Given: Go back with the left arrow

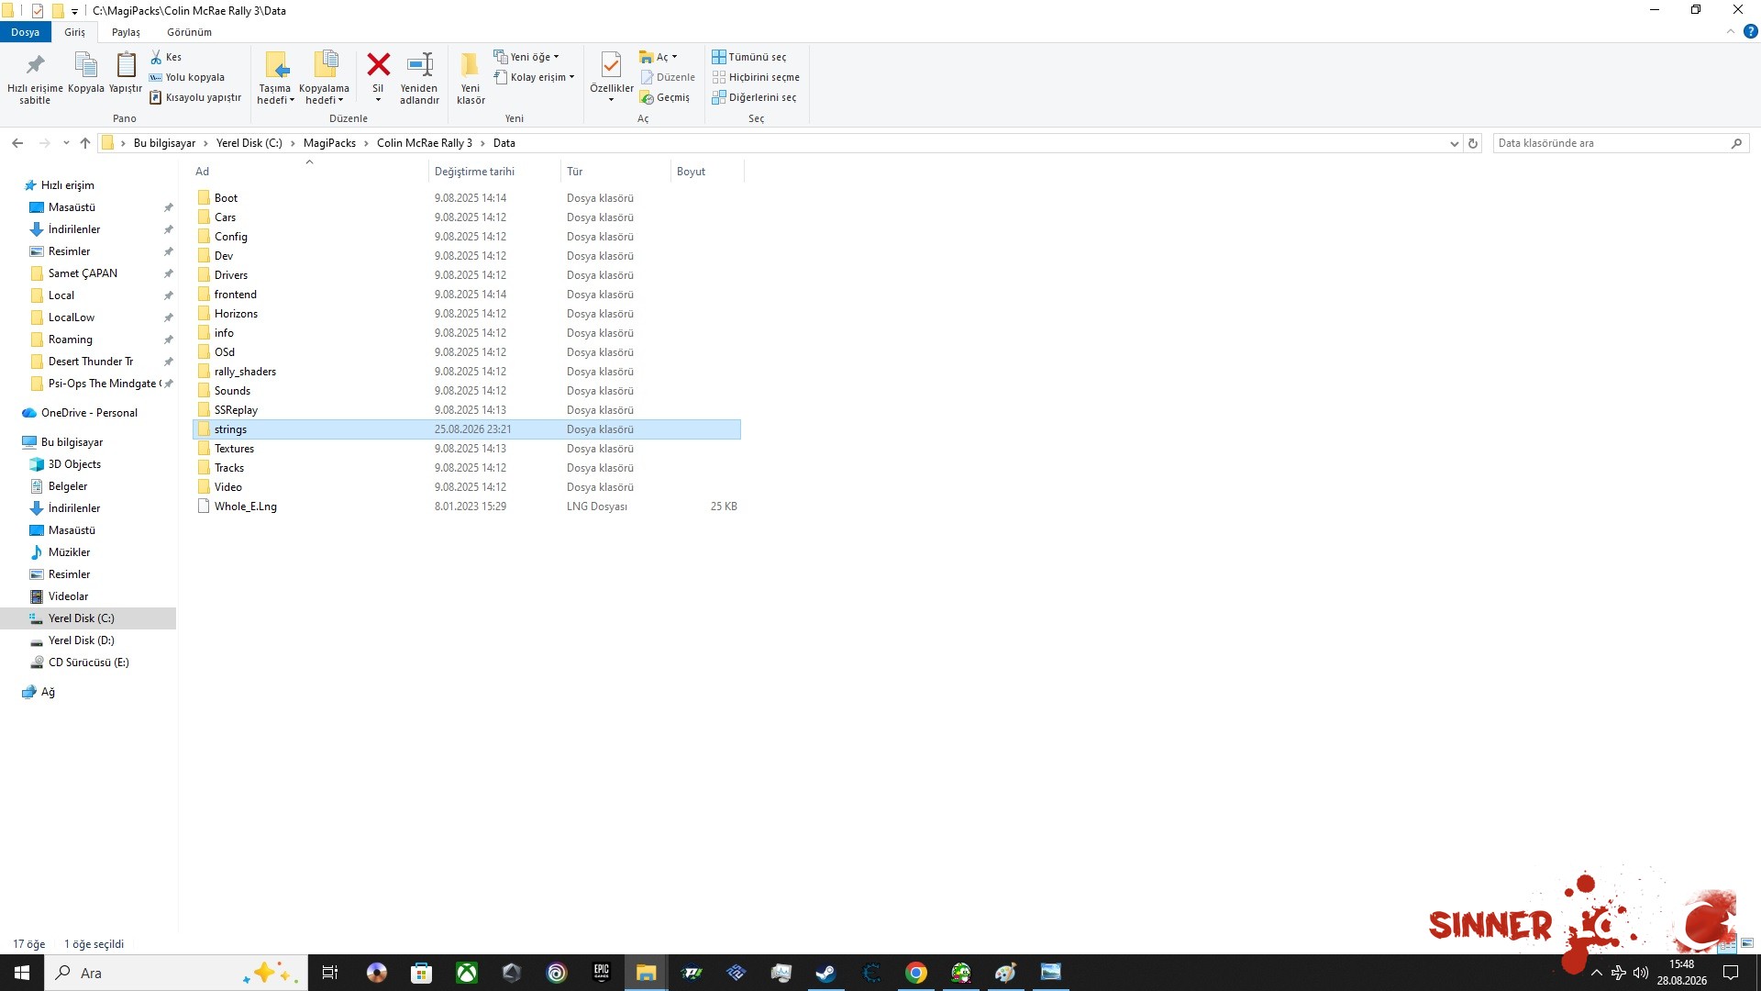Looking at the screenshot, I should point(17,143).
